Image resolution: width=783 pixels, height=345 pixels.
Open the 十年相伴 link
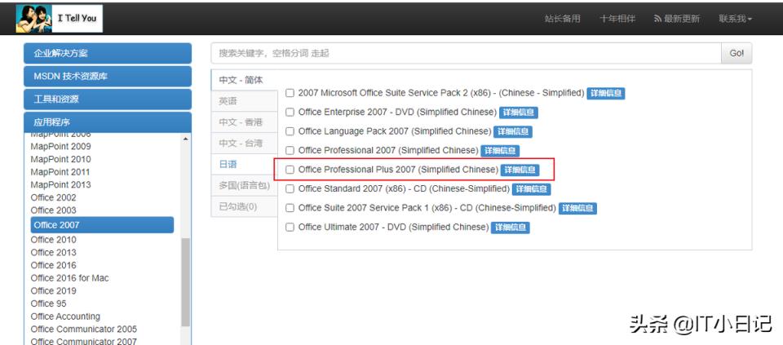point(617,19)
